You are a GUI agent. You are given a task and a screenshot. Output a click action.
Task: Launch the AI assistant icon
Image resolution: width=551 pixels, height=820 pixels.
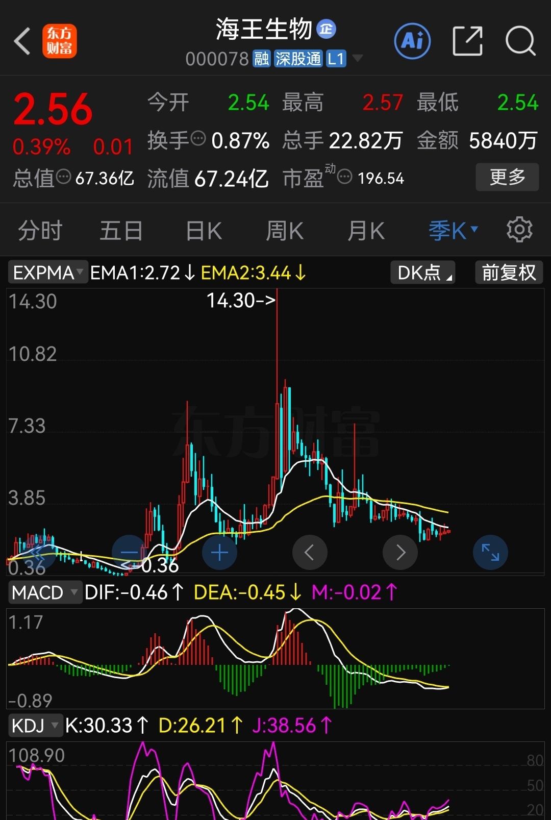tap(412, 41)
